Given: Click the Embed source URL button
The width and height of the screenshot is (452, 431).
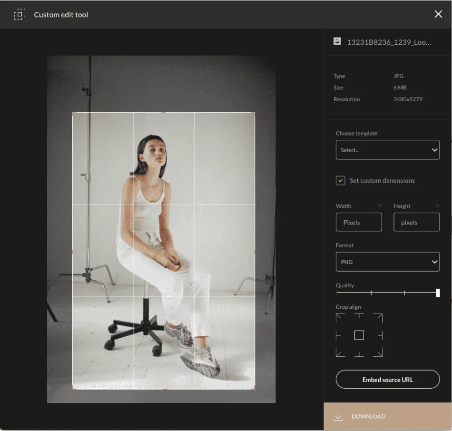Looking at the screenshot, I should (388, 380).
